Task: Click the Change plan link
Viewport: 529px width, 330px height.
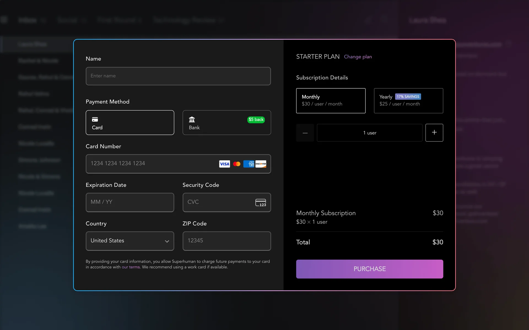Action: tap(358, 57)
